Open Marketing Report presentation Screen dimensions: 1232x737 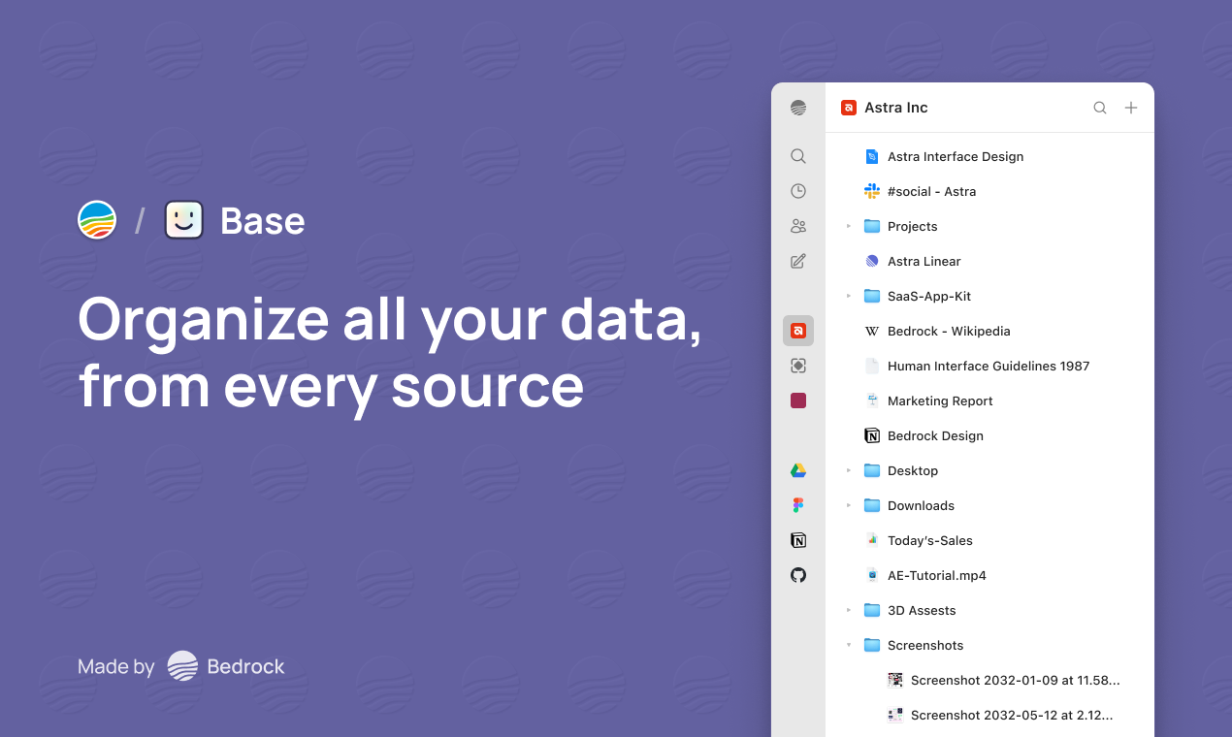(x=989, y=401)
